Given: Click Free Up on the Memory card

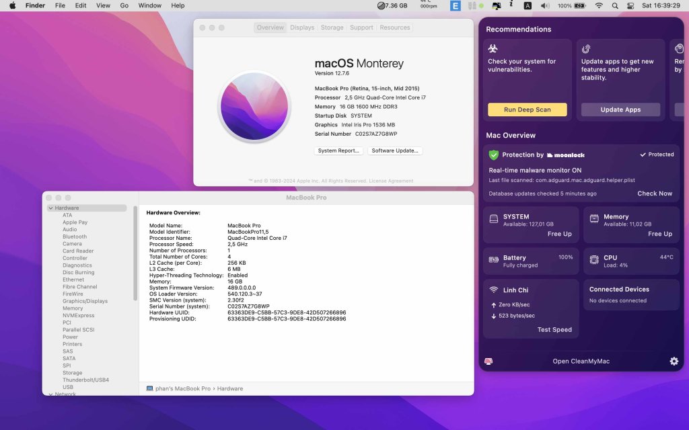Looking at the screenshot, I should [x=660, y=234].
